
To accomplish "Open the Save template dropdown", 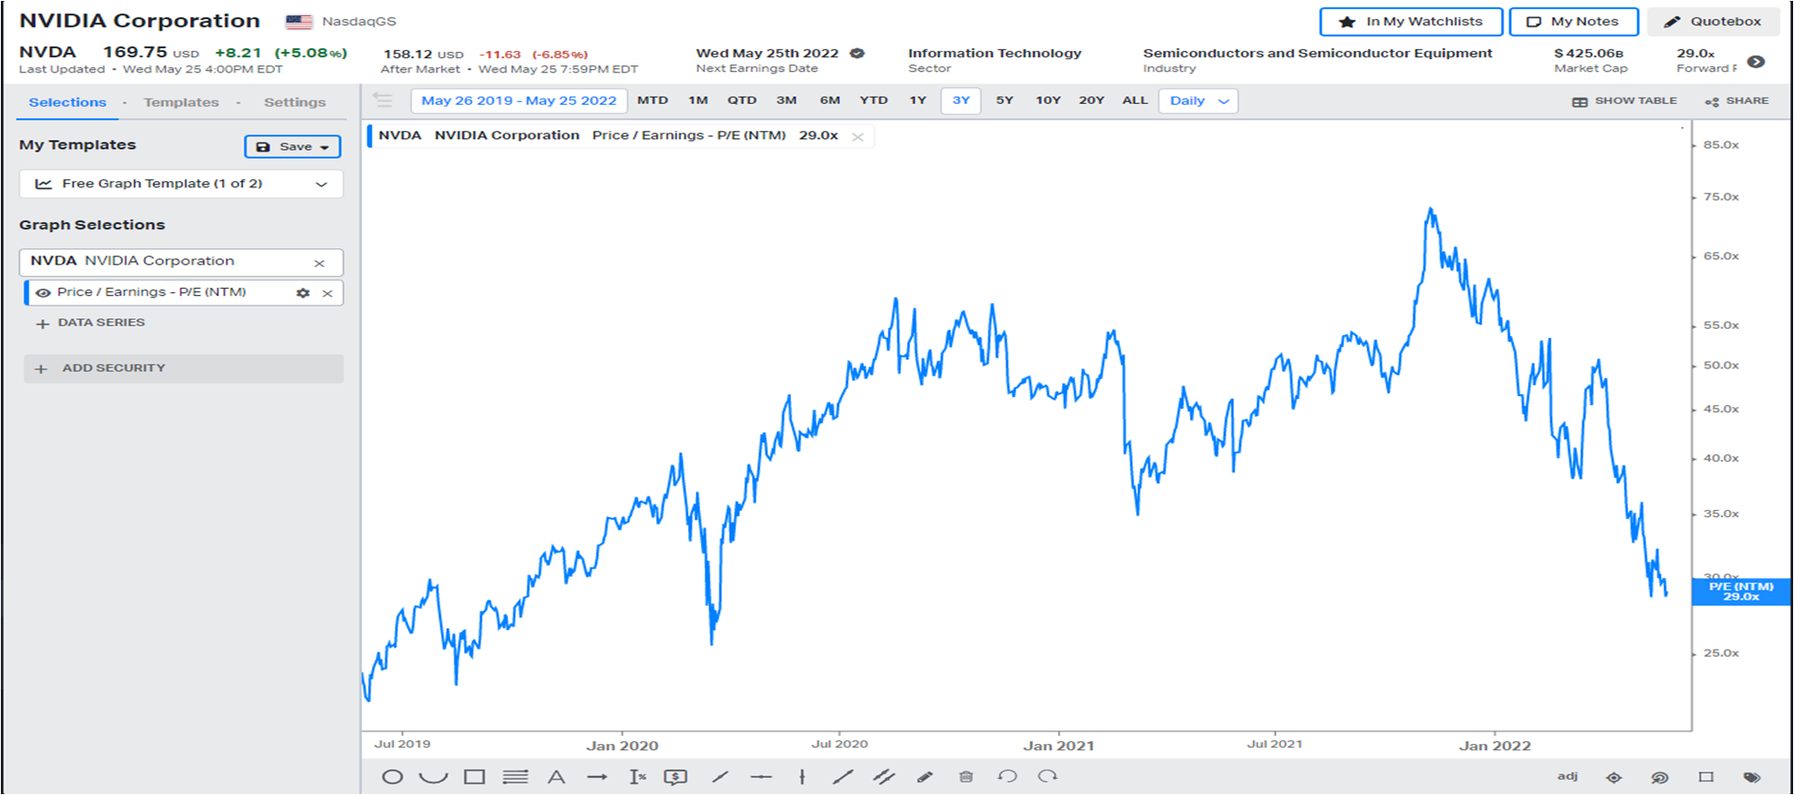I will click(x=292, y=146).
